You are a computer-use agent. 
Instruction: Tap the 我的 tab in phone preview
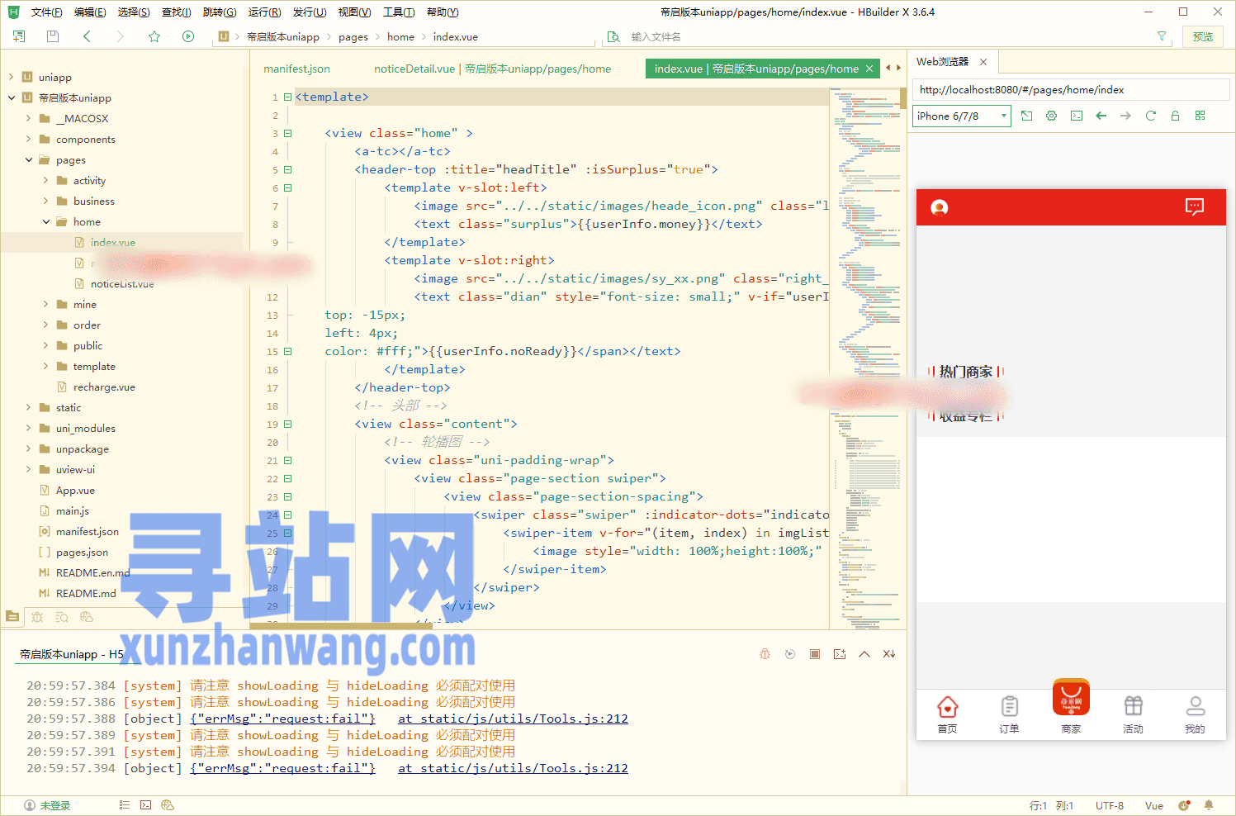tap(1195, 715)
